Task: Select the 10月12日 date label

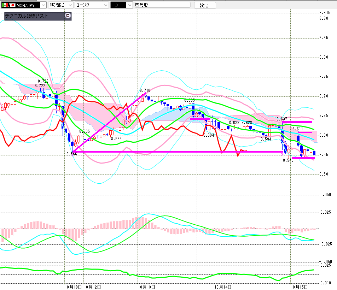Action: click(92, 287)
